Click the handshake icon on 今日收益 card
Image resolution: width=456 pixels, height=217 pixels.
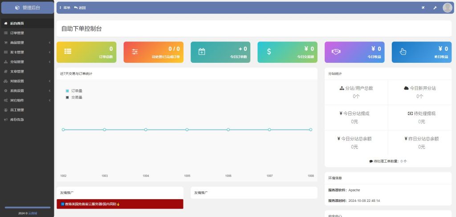click(336, 51)
